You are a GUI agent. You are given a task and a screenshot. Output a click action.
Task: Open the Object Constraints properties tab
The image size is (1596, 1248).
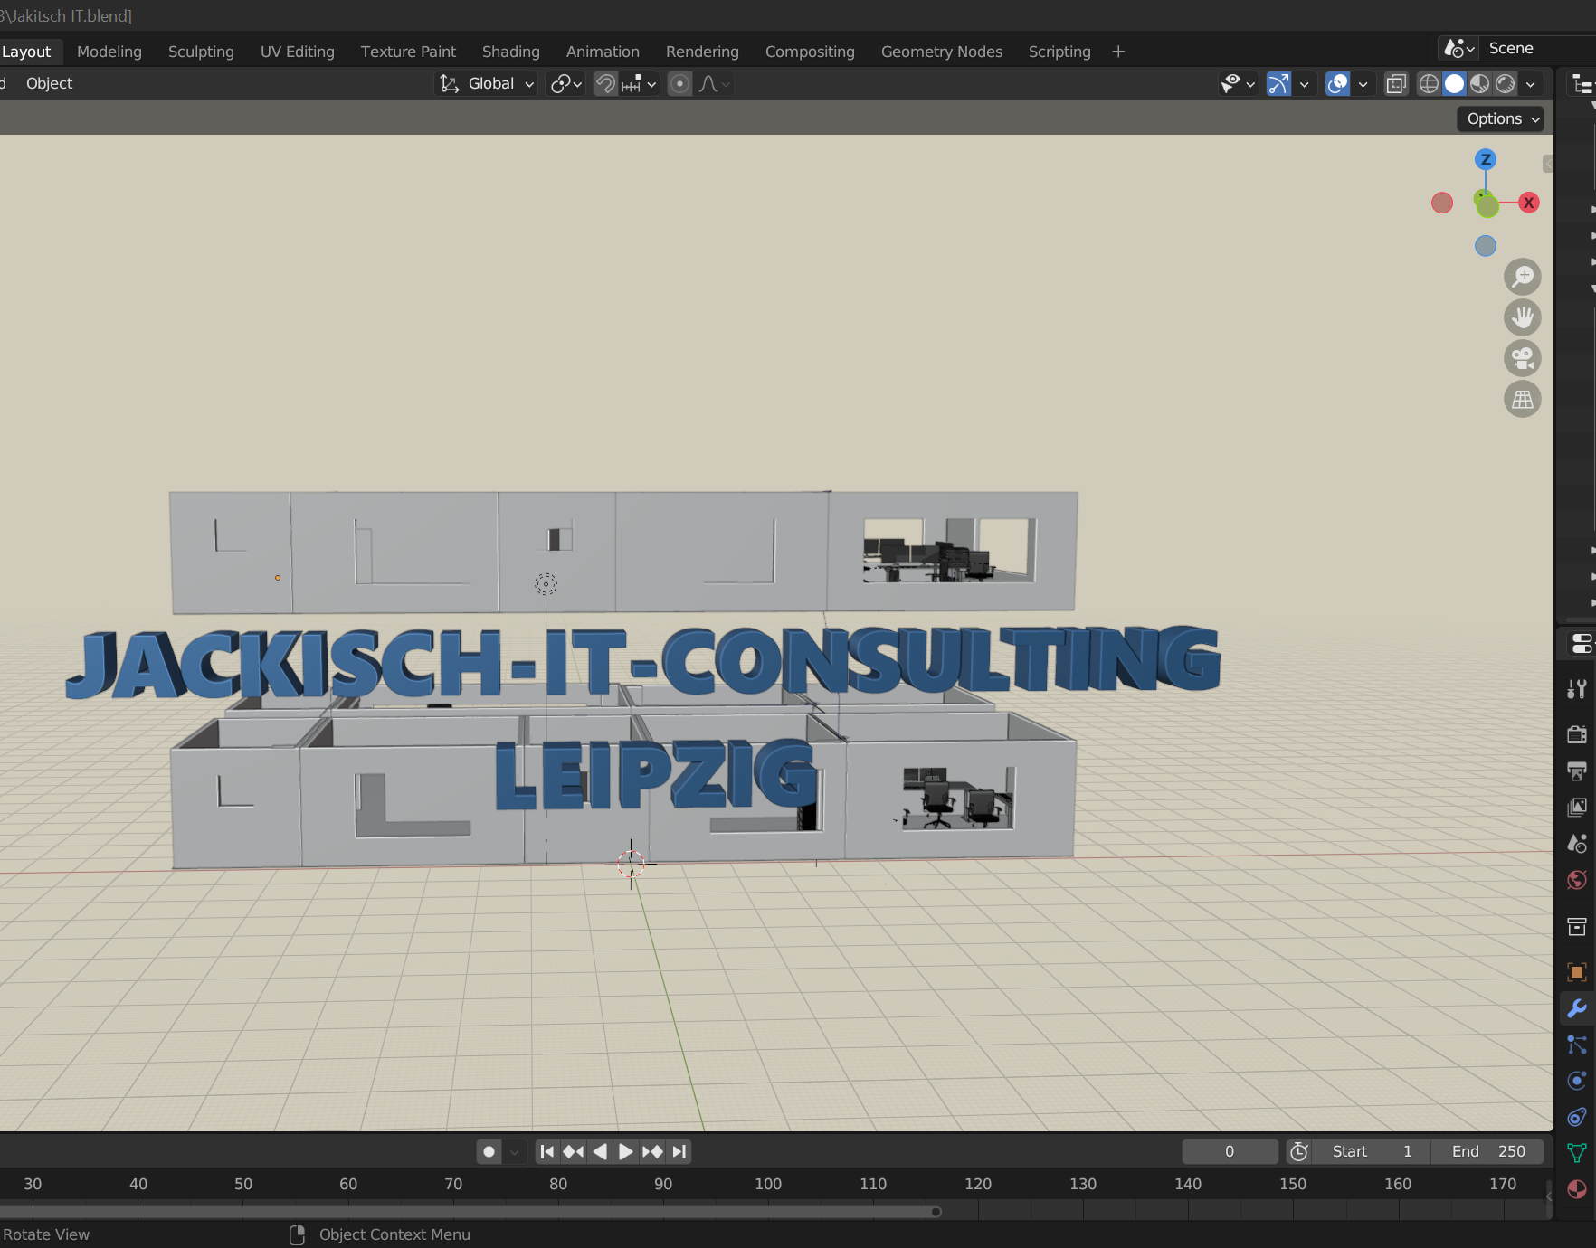[x=1577, y=1117]
